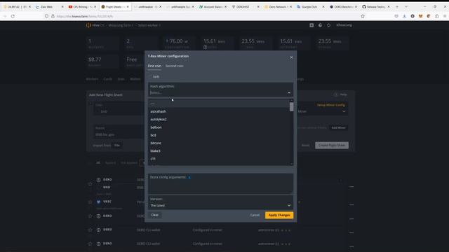The width and height of the screenshot is (449, 252).
Task: Switch to the Account Balance browser tab
Action: [213, 7]
